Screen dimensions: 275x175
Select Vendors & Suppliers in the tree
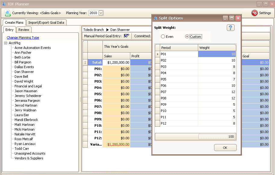pos(29,158)
